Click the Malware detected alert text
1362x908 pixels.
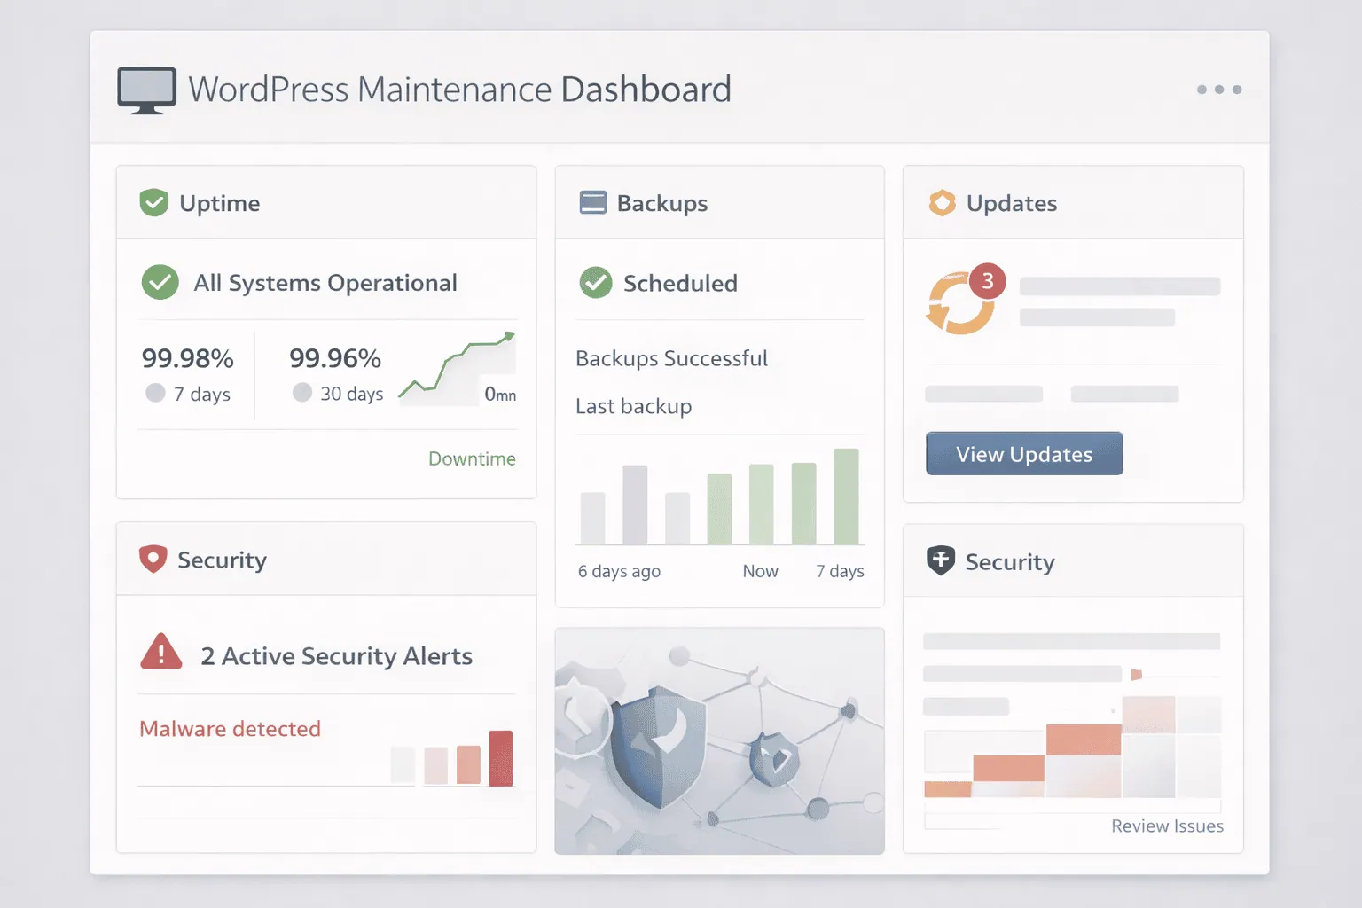click(231, 729)
